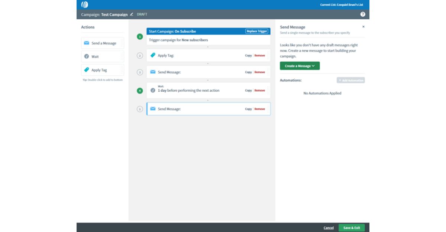The height and width of the screenshot is (232, 446).
Task: Remove step 5 Send Message
Action: pyautogui.click(x=260, y=109)
